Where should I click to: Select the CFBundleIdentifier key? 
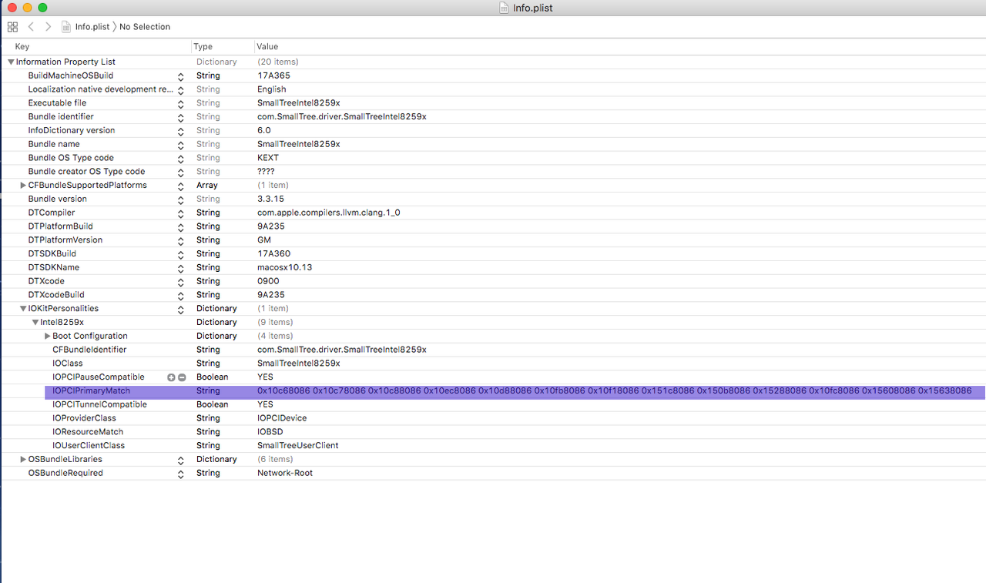point(89,350)
